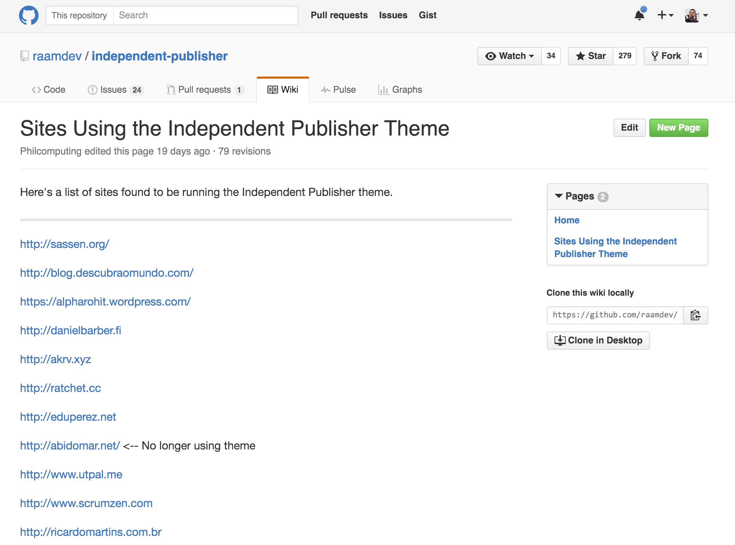Edit this wiki page
This screenshot has width=735, height=545.
coord(629,128)
